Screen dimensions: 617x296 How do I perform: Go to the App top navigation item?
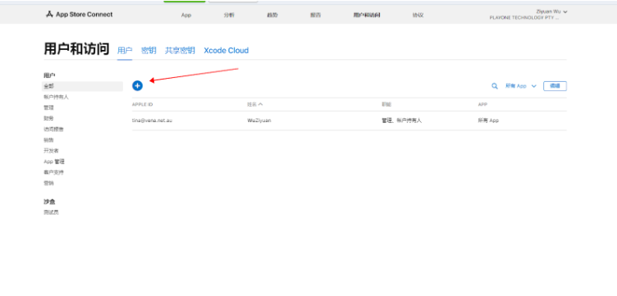click(x=186, y=16)
